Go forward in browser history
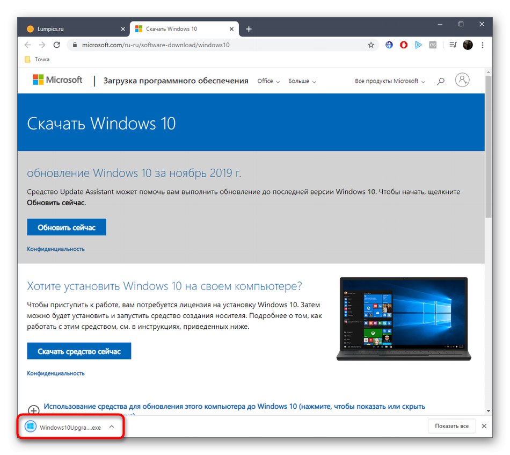The height and width of the screenshot is (455, 510). coord(42,45)
